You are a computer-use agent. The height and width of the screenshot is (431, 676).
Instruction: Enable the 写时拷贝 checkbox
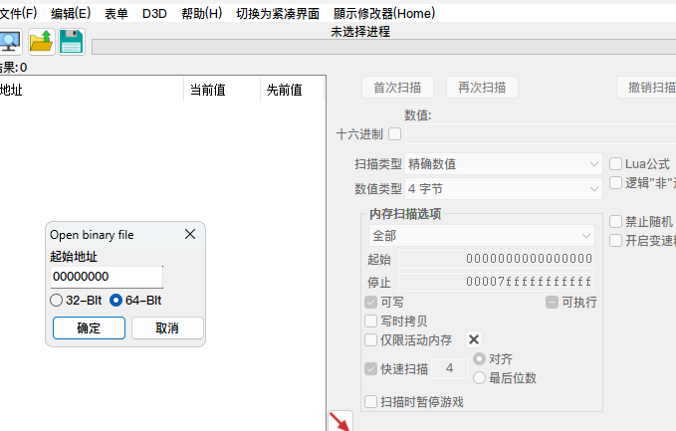tap(370, 322)
